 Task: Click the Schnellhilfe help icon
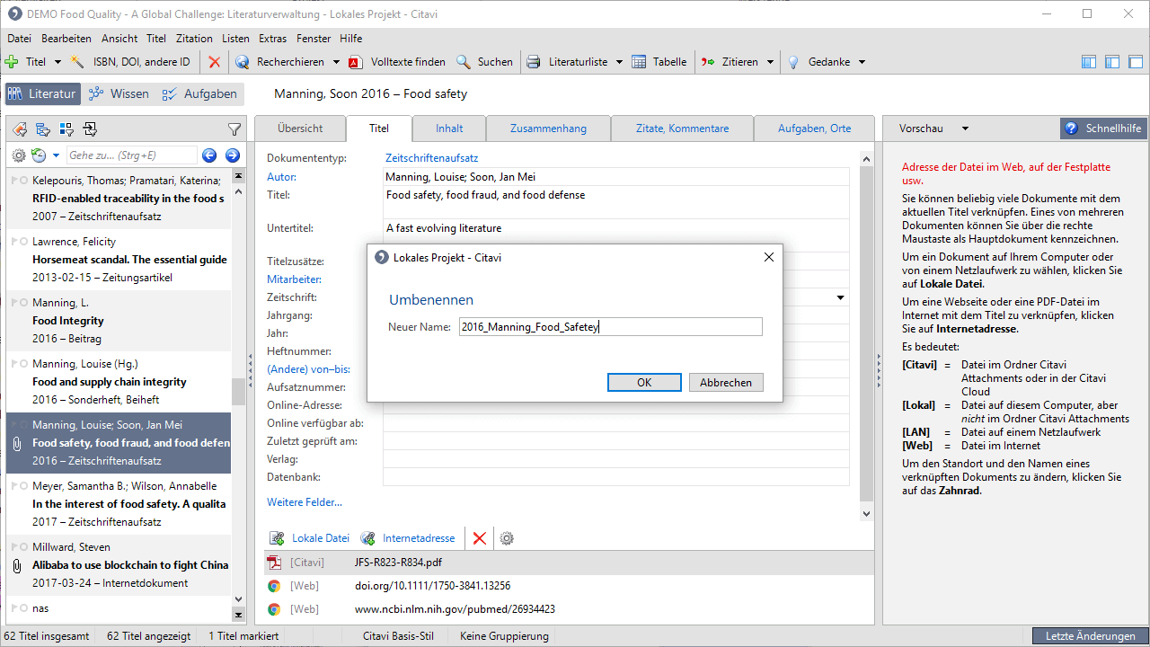[1071, 129]
